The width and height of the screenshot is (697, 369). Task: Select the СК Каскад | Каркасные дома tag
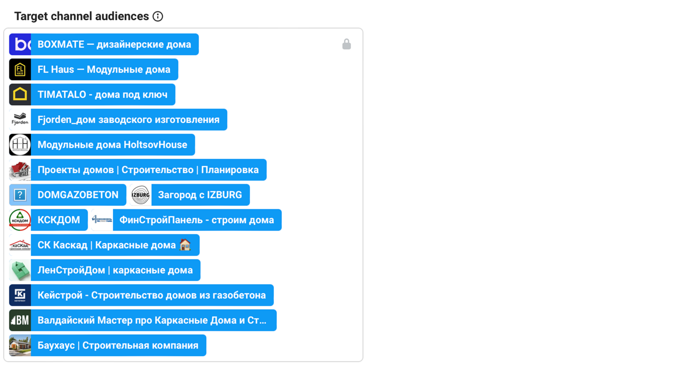coord(104,245)
